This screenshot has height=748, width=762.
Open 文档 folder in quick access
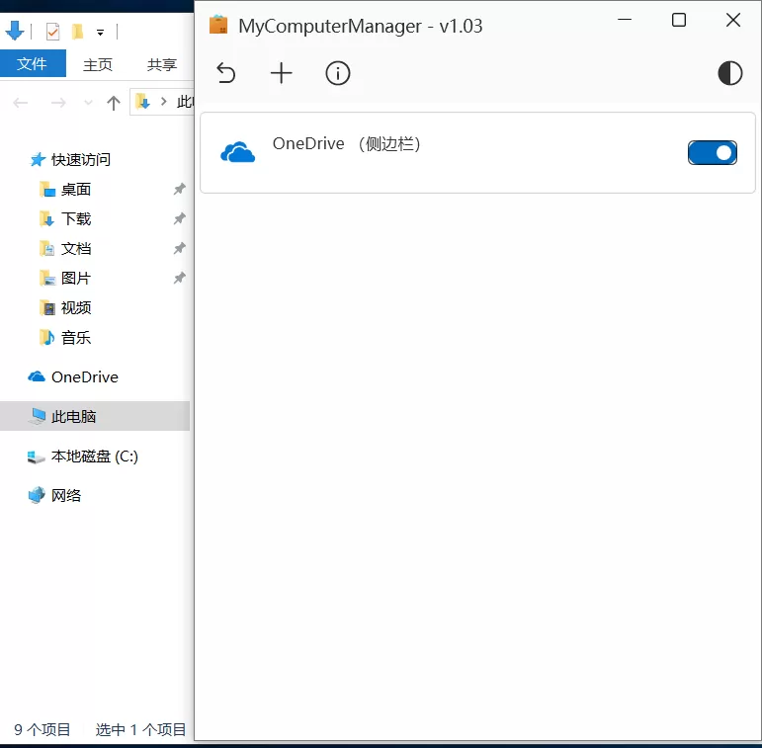(x=76, y=249)
